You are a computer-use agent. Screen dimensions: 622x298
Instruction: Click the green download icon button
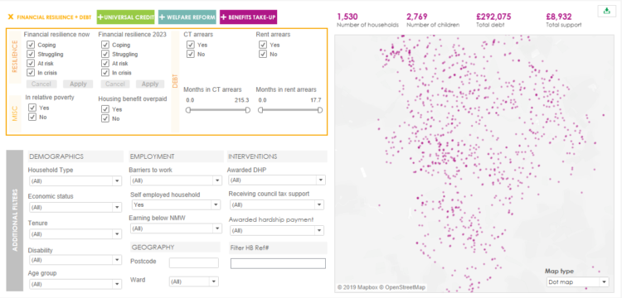click(x=606, y=11)
